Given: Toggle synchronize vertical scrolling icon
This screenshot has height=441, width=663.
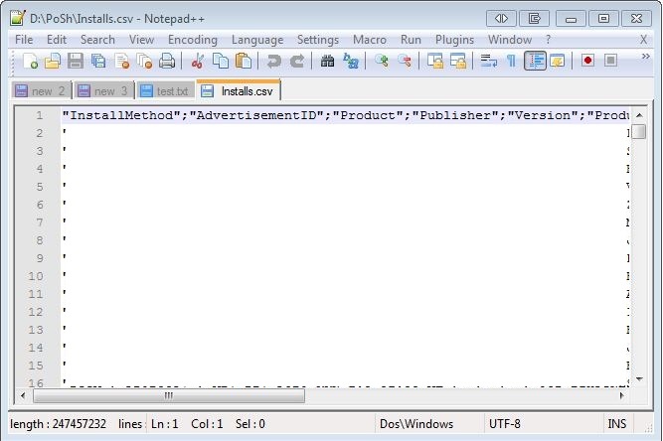Looking at the screenshot, I should click(x=435, y=61).
